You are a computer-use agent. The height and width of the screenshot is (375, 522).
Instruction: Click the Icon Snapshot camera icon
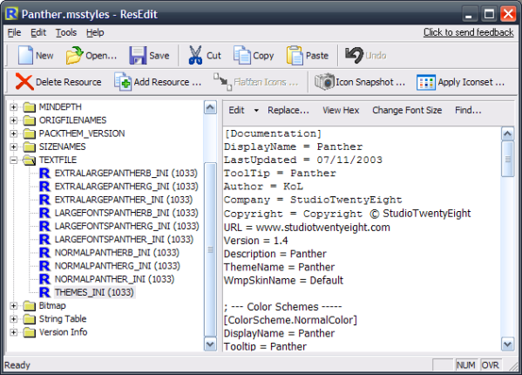324,82
